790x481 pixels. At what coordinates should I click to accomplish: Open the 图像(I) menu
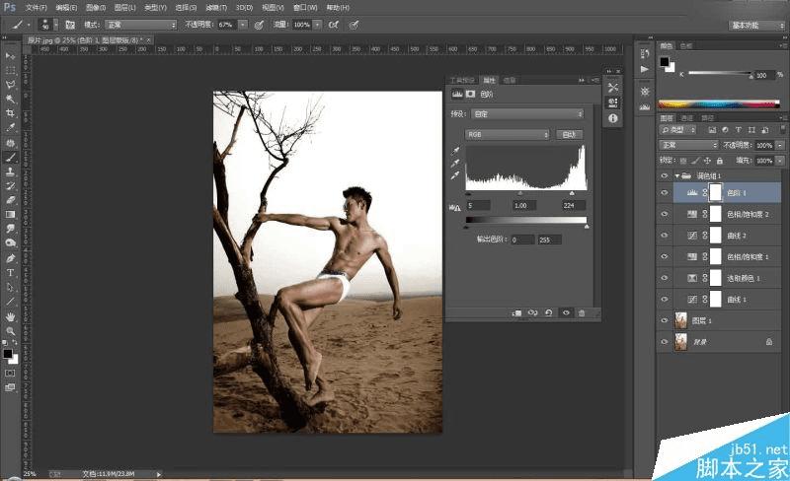click(94, 6)
